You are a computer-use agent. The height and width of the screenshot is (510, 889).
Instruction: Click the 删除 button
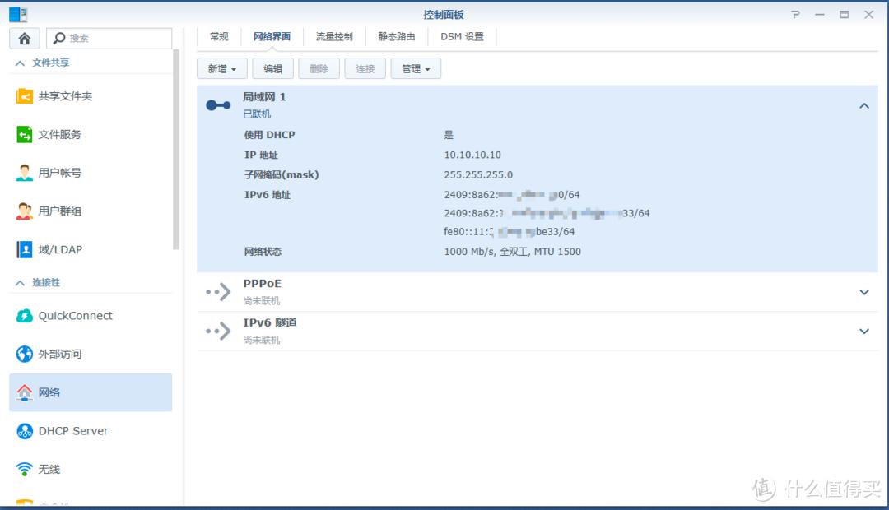(319, 68)
